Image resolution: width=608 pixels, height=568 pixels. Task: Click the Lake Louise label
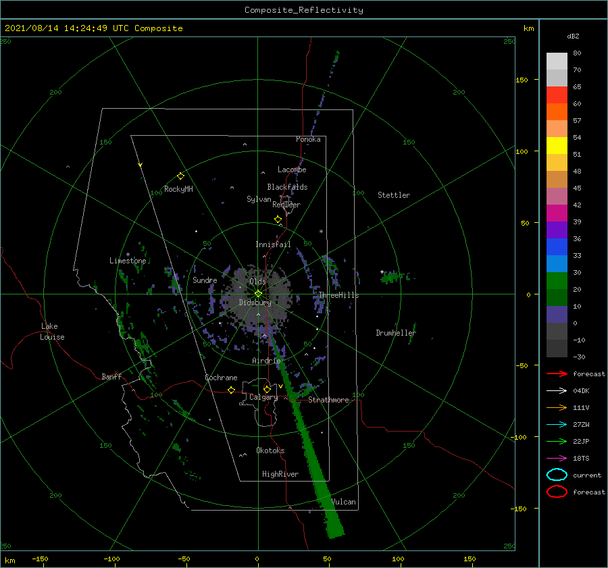[52, 332]
